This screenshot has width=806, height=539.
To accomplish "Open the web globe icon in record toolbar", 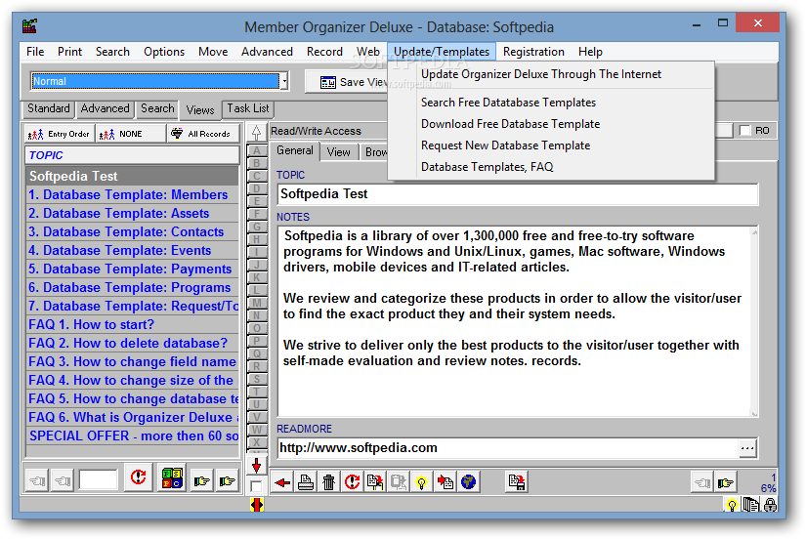I will pos(468,482).
